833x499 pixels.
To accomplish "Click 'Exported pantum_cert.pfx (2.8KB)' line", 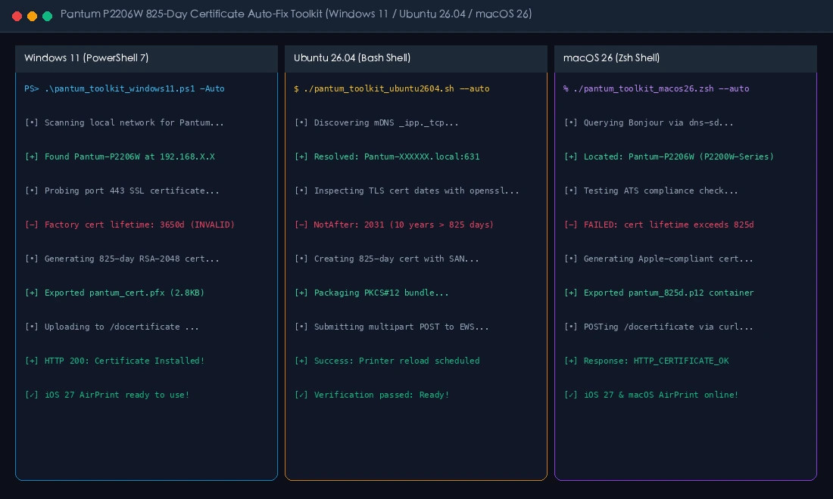I will 114,292.
